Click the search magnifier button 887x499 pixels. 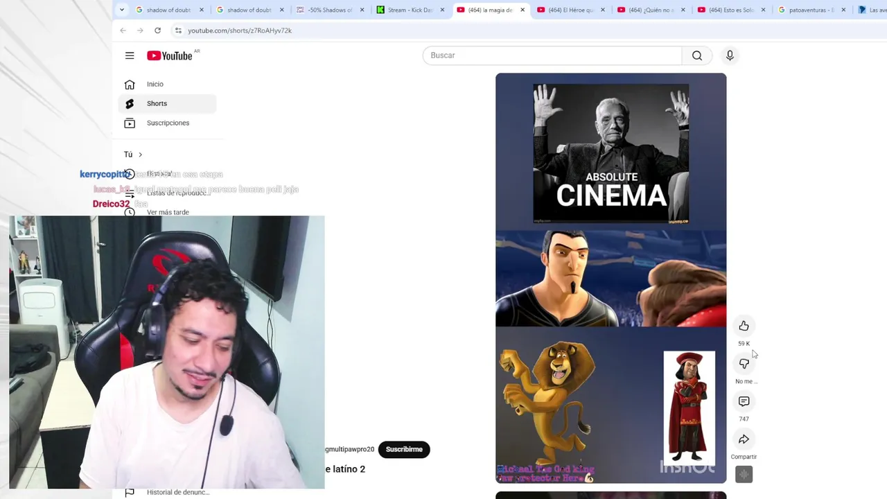697,55
